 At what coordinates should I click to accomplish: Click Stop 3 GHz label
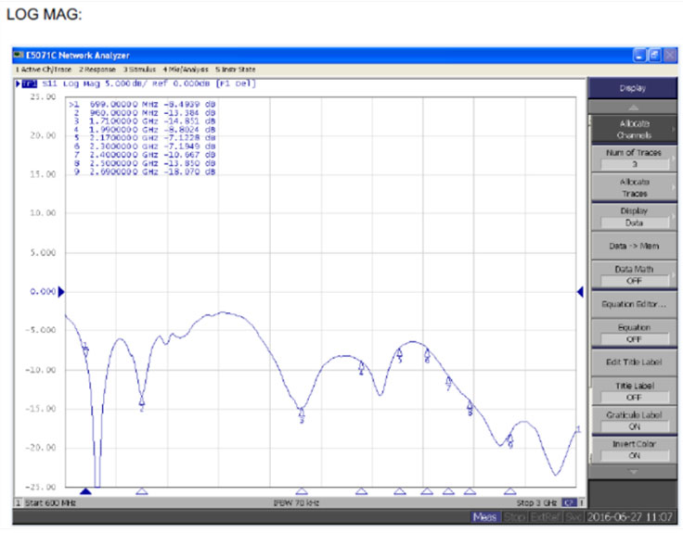coord(536,503)
